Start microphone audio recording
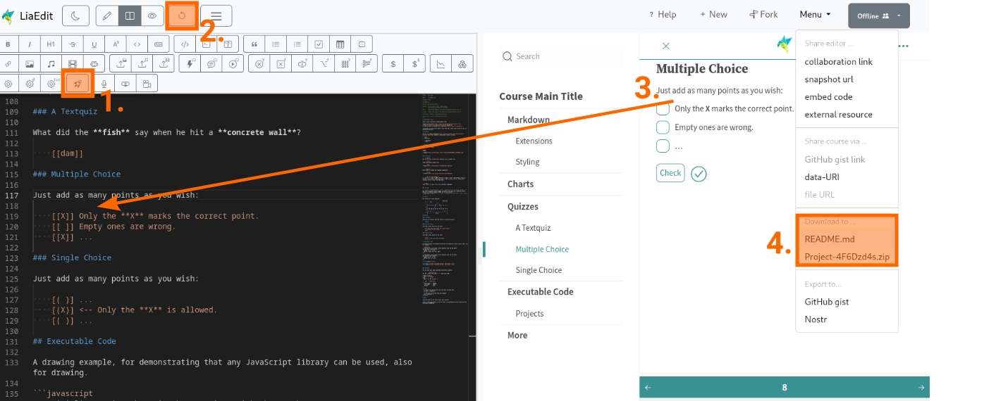 coord(104,84)
